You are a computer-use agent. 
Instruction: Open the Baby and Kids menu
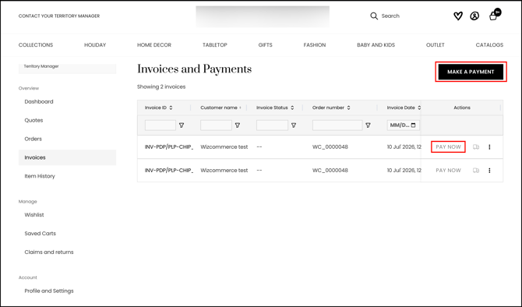[376, 45]
